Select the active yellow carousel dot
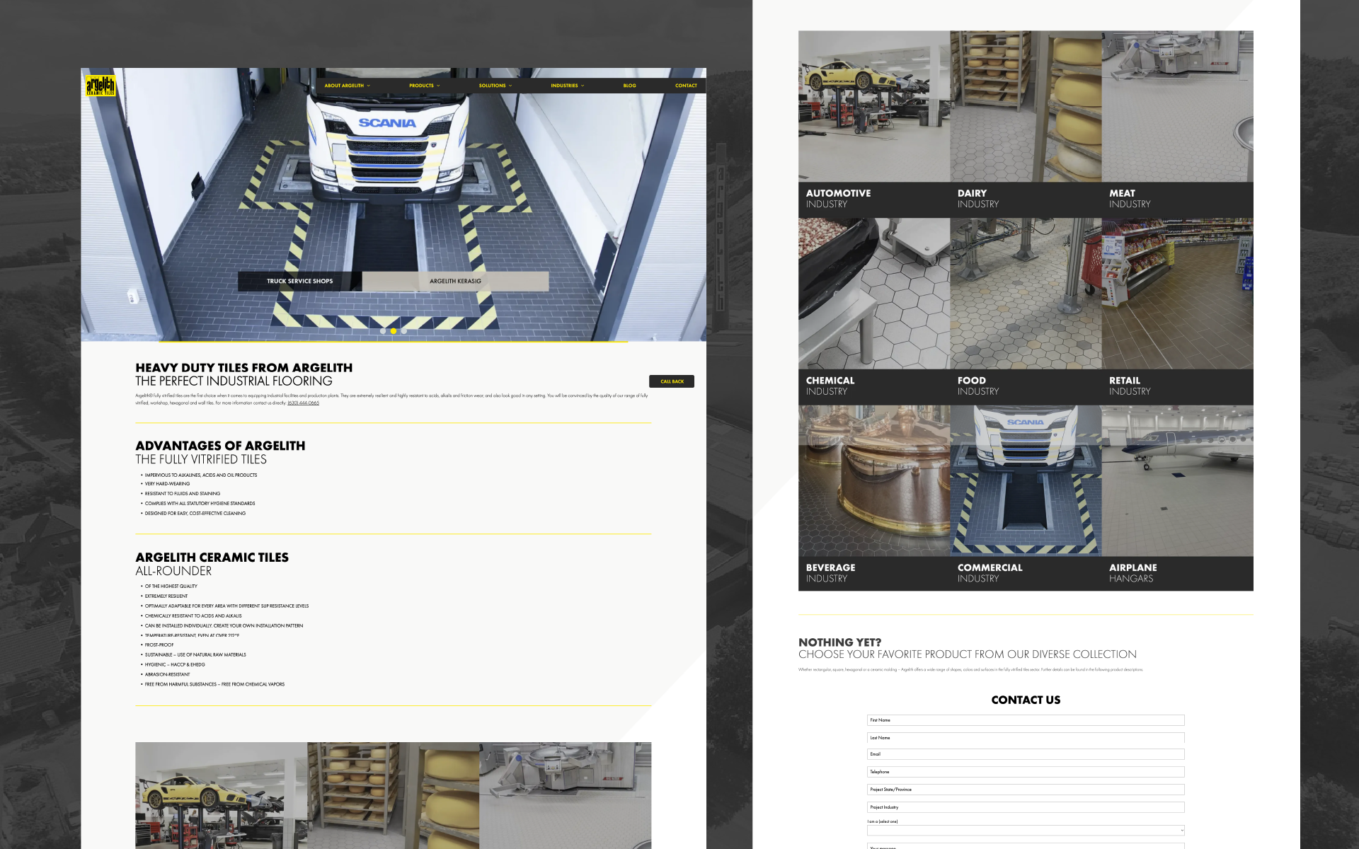 point(394,331)
